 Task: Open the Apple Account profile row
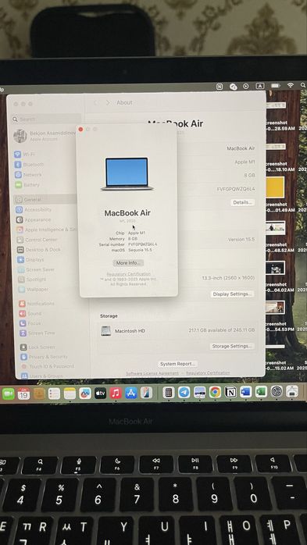click(45, 136)
